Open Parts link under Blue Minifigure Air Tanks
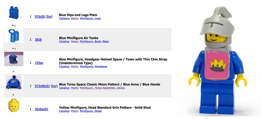 pos(74,42)
